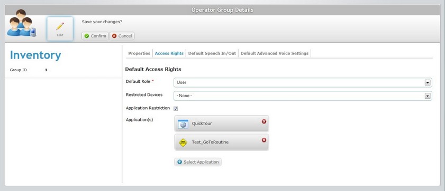Select the QuickTour application entry
Viewport: 445px width, 191px height.
pos(222,123)
